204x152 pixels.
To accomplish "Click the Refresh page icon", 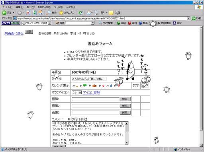I will 35,13.
